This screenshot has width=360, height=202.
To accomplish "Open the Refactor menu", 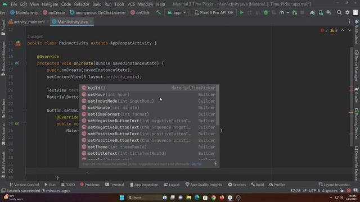I will click(x=82, y=4).
